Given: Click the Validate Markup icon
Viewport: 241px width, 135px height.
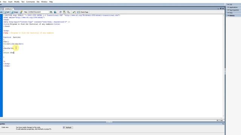Looking at the screenshot, I should click(74, 12).
